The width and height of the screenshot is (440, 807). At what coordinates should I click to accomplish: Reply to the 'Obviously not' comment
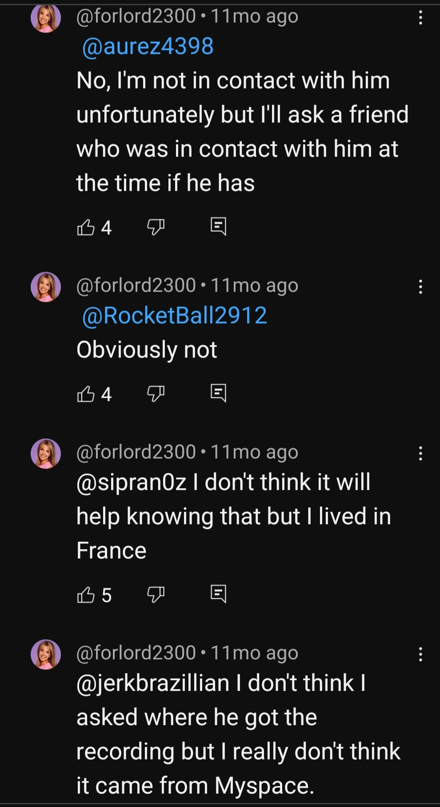[218, 393]
